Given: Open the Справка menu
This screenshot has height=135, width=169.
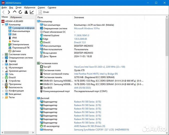Looking at the screenshot, I should 52,7.
